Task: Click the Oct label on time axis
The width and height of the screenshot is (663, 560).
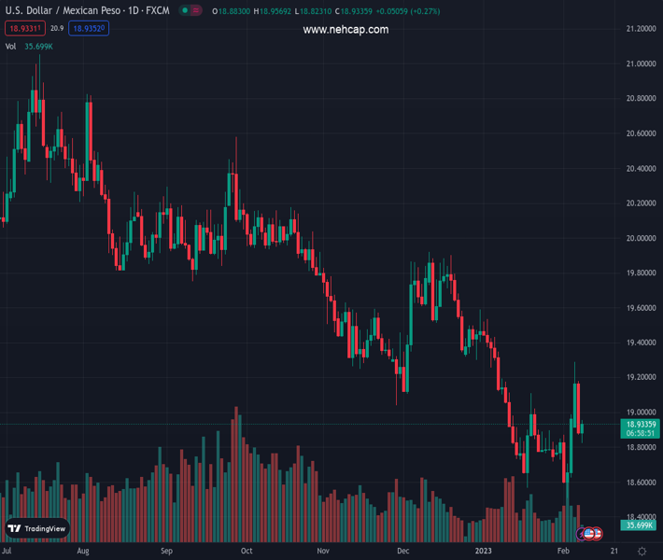Action: [x=247, y=551]
